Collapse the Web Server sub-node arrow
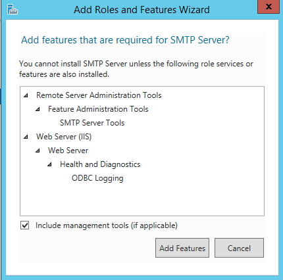 pyautogui.click(x=38, y=151)
